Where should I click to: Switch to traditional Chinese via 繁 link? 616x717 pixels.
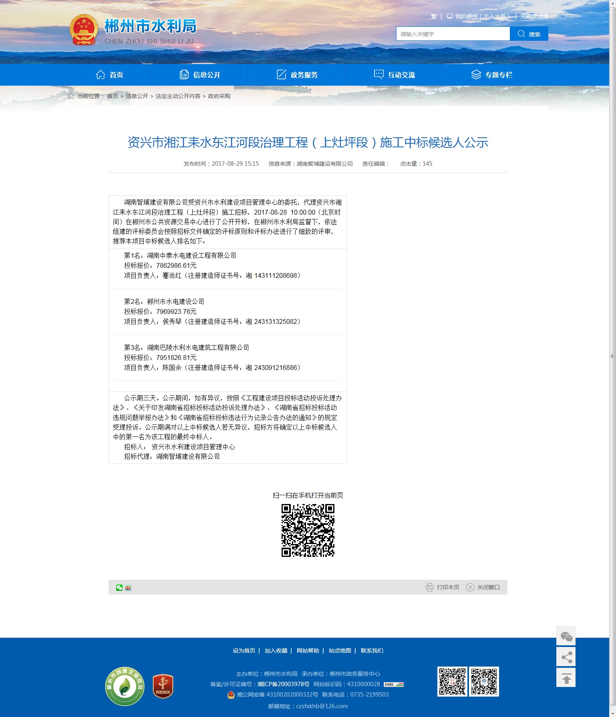click(x=434, y=16)
